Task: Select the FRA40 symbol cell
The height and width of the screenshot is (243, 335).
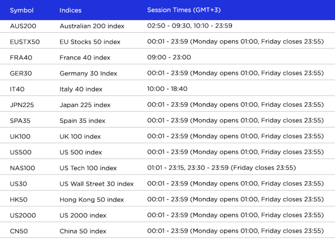Action: click(x=21, y=58)
